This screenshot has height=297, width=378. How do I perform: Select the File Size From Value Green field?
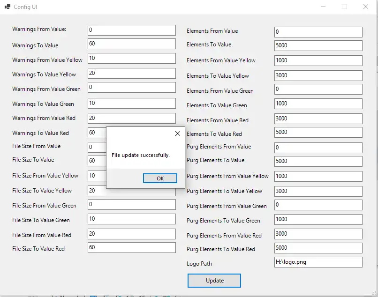132,205
